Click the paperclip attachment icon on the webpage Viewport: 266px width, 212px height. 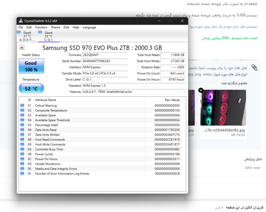pos(254,67)
